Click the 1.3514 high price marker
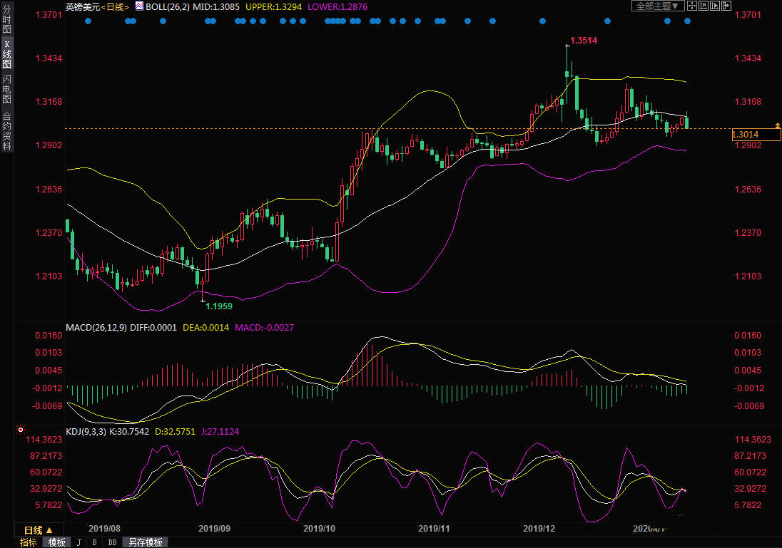The image size is (782, 548). coord(584,41)
